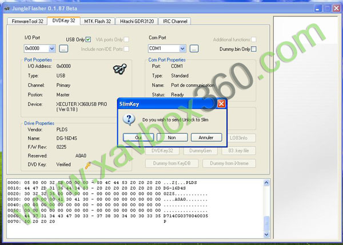Image resolution: width=343 pixels, height=245 pixels.
Task: Click hex log scrollbar up arrow
Action: 266,183
